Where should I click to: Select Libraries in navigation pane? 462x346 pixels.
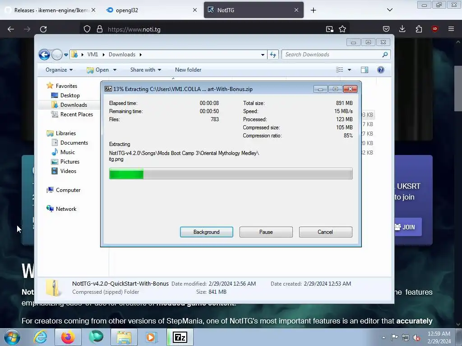(x=61, y=133)
